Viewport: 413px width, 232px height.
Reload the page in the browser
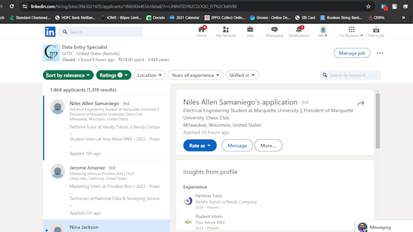click(x=12, y=6)
